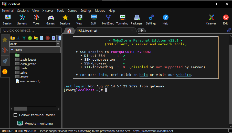Open the Macros menu

pos(100,11)
